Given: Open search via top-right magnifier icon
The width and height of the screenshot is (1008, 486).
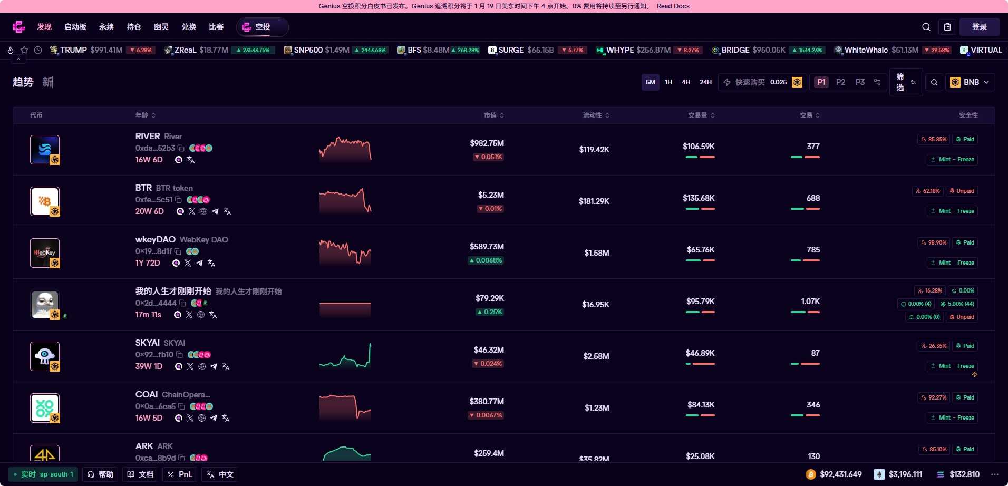Looking at the screenshot, I should pyautogui.click(x=926, y=27).
